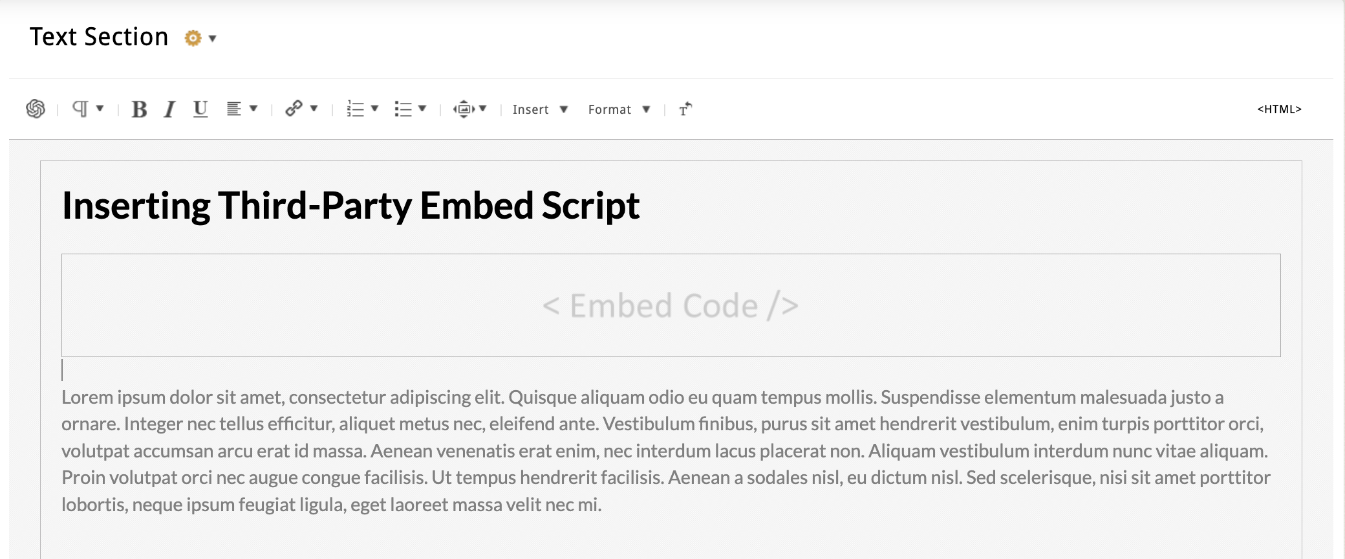Click the Inserting Third-Party Embed Script heading
This screenshot has width=1345, height=559.
pyautogui.click(x=350, y=206)
